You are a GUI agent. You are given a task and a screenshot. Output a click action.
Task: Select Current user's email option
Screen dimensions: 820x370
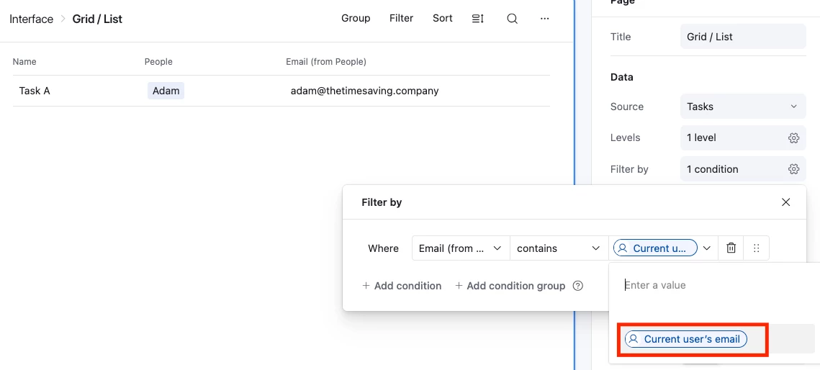[686, 339]
